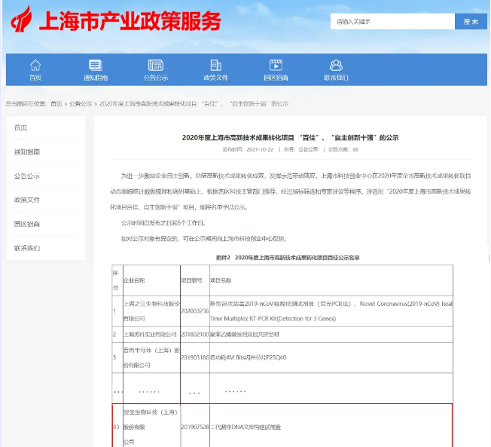Click the table caption 附件2 百佳公示名单
The image size is (491, 447).
click(288, 258)
